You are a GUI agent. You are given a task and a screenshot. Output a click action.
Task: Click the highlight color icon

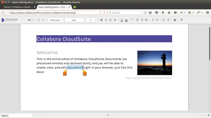(126, 20)
